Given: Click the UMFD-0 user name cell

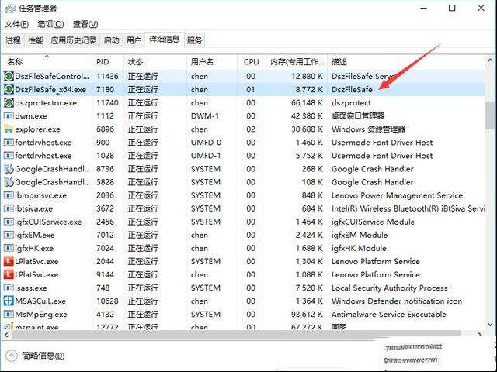Looking at the screenshot, I should [206, 143].
